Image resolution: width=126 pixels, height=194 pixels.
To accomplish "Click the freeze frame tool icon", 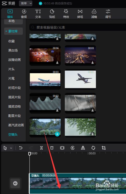I will (x=62, y=148).
